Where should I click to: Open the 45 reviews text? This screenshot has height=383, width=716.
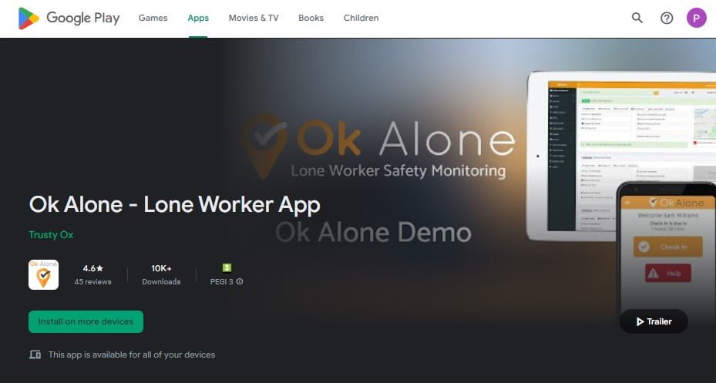(92, 281)
